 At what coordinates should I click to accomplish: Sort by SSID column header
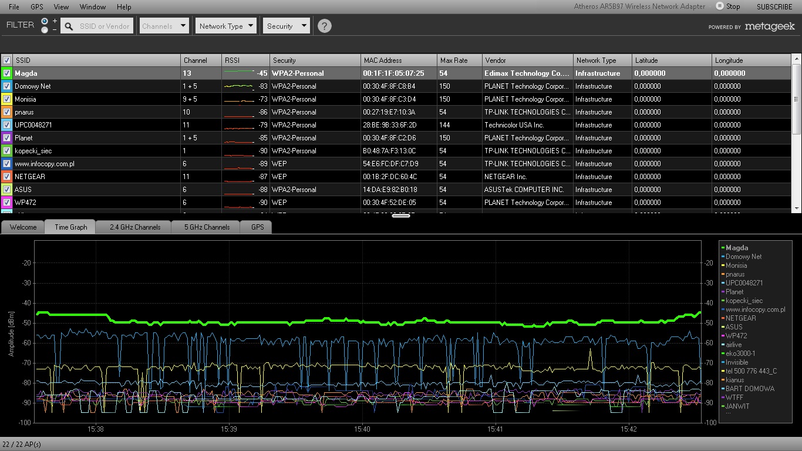click(x=96, y=60)
